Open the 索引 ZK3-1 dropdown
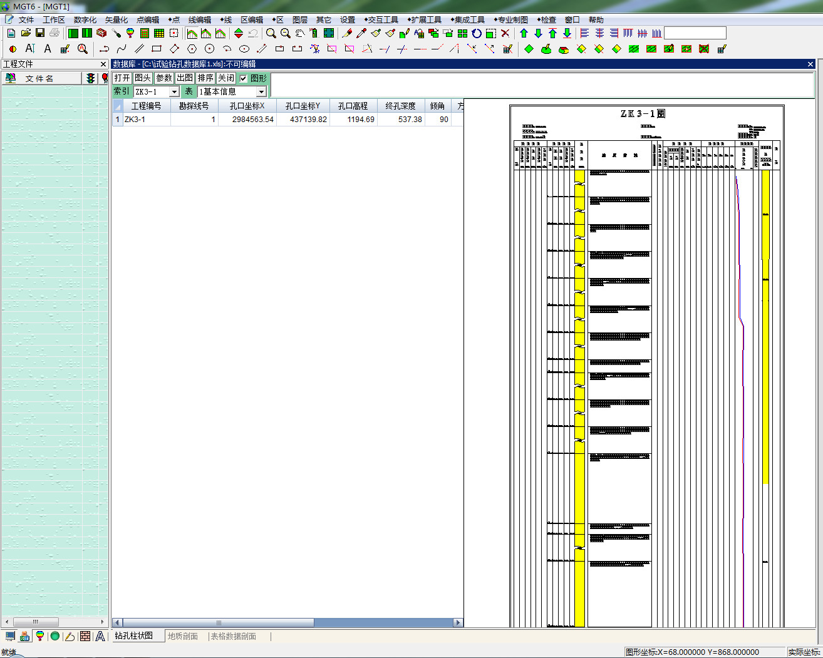823x658 pixels. pyautogui.click(x=174, y=92)
